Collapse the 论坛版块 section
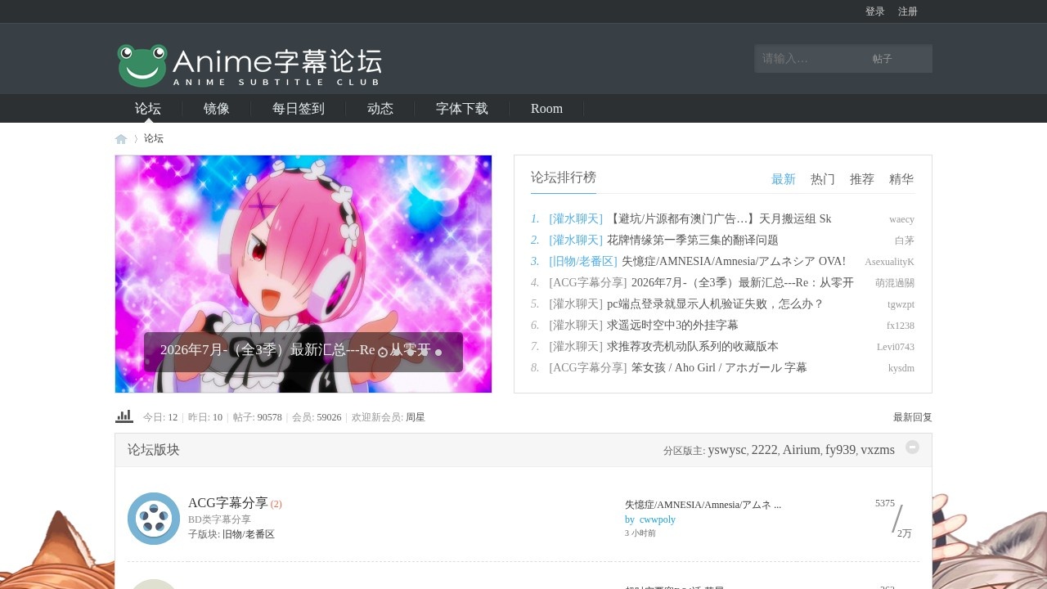This screenshot has width=1047, height=589. (x=913, y=447)
